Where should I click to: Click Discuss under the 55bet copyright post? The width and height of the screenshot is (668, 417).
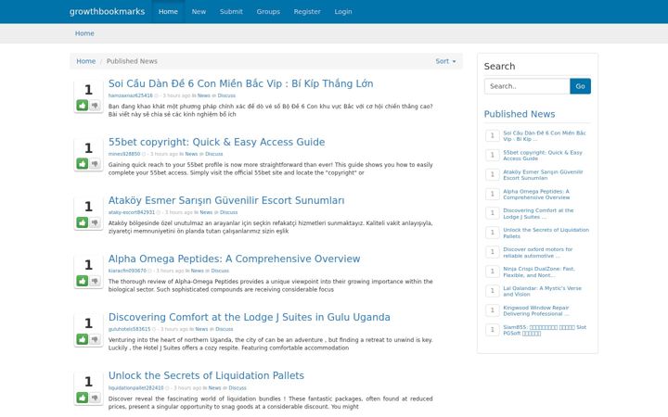(214, 154)
